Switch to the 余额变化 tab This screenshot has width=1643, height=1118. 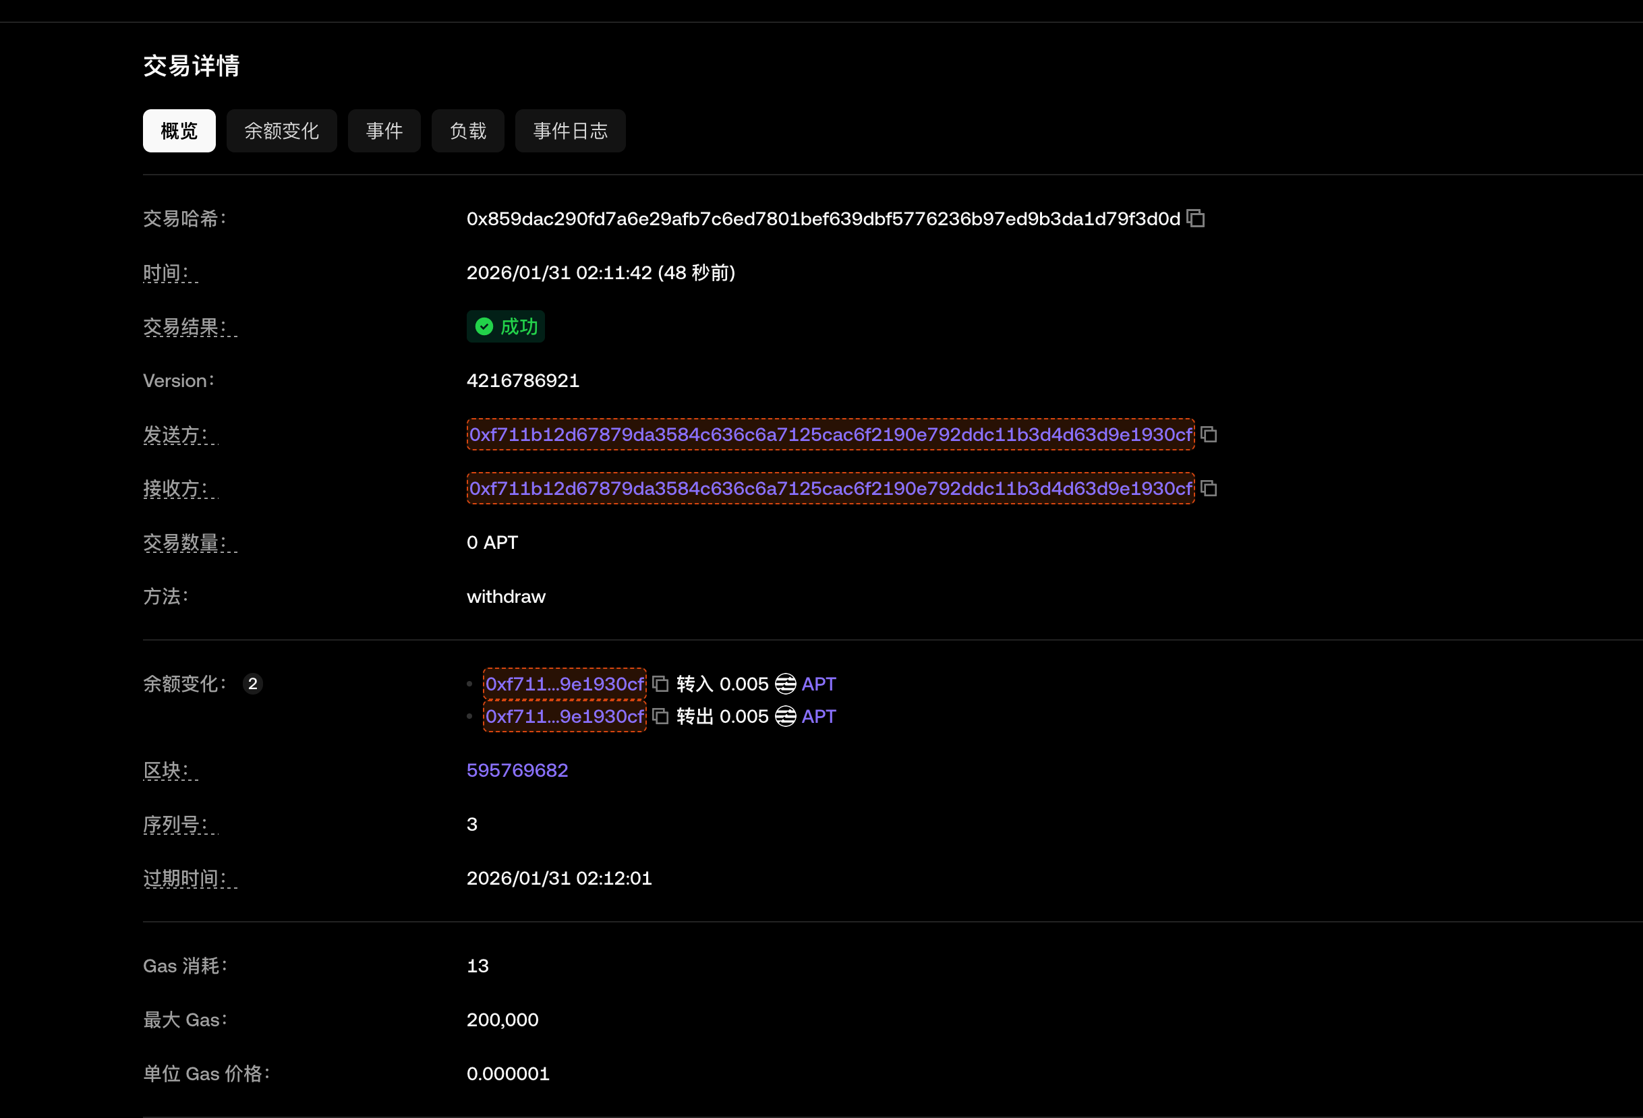click(x=281, y=131)
